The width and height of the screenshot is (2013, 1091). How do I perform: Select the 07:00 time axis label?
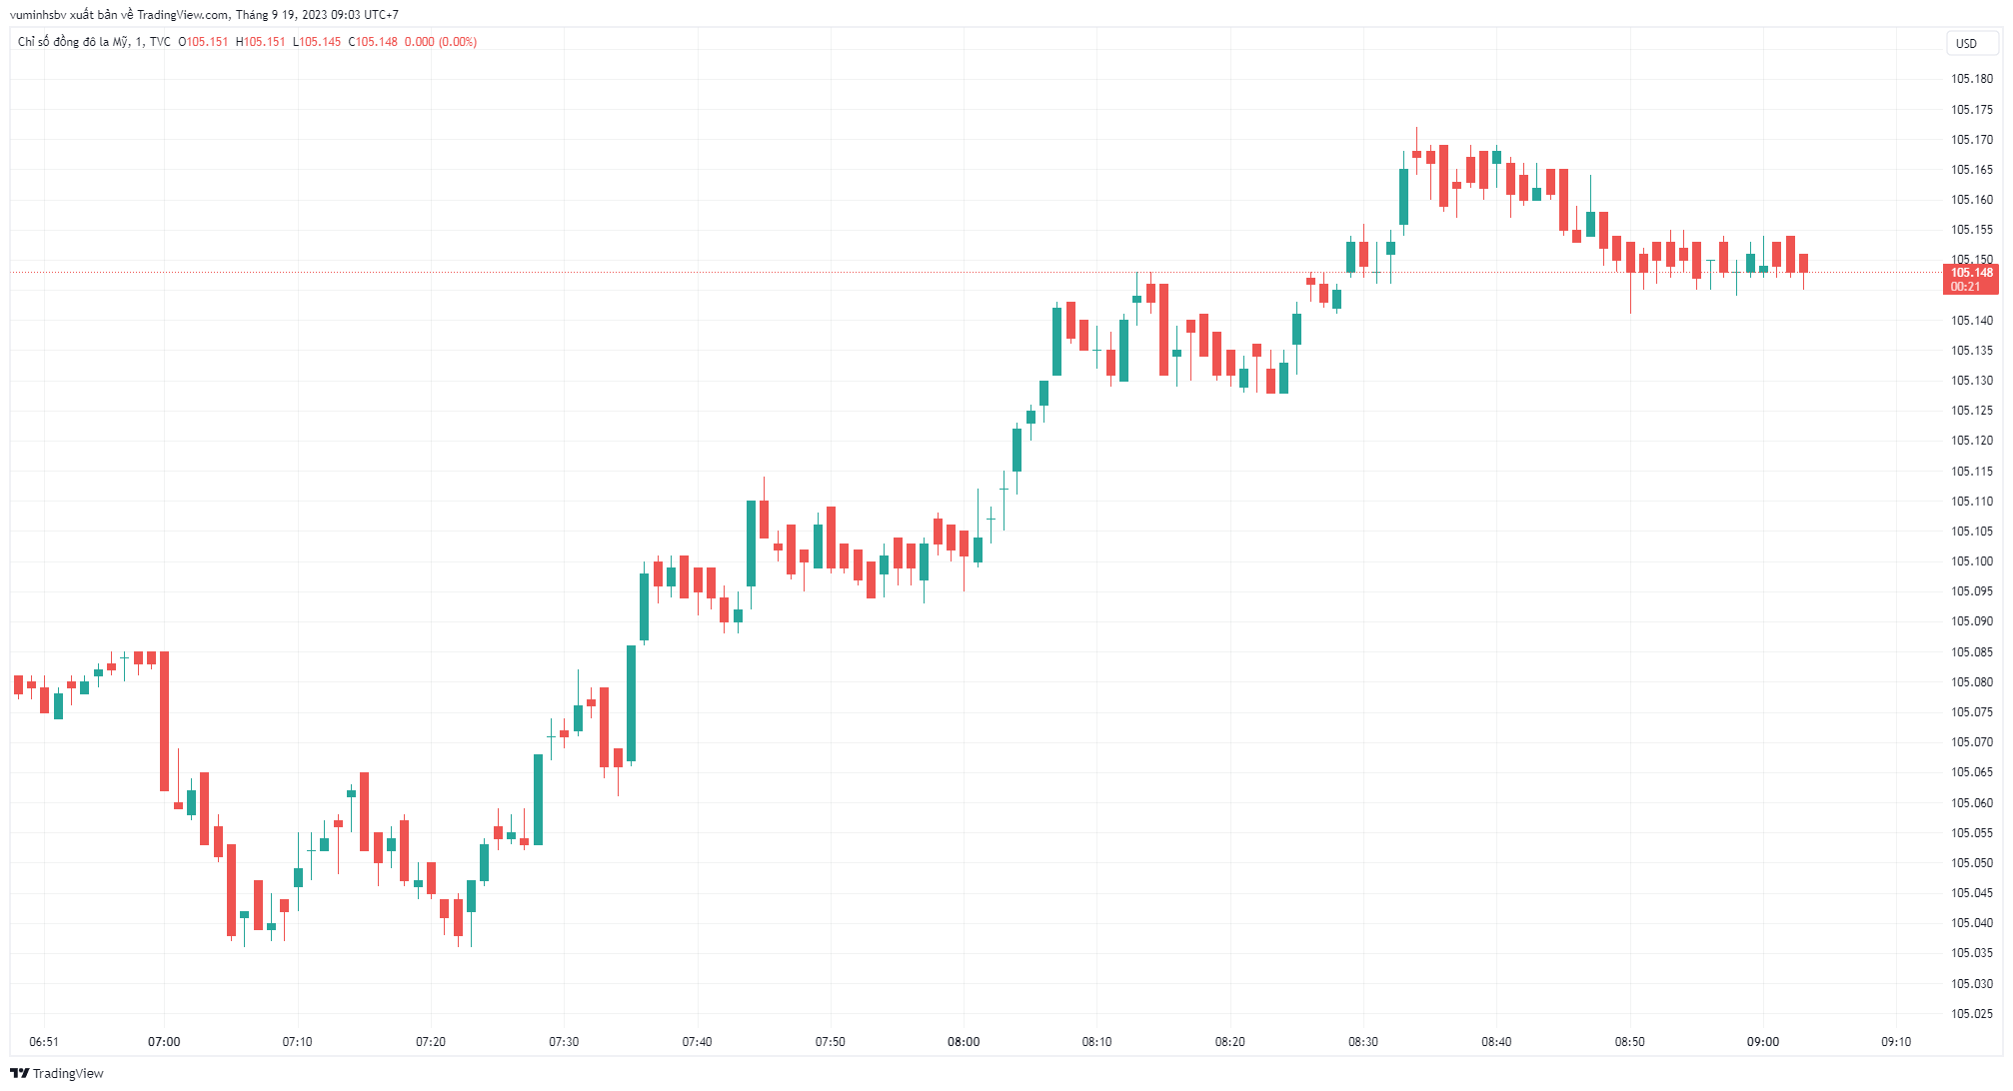pyautogui.click(x=164, y=1041)
